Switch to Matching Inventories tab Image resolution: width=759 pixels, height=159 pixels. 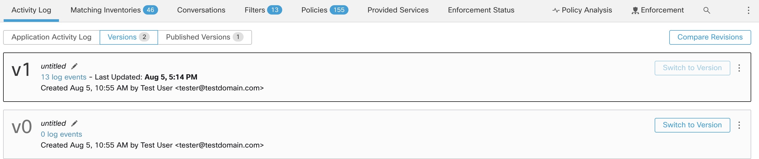[x=114, y=10]
